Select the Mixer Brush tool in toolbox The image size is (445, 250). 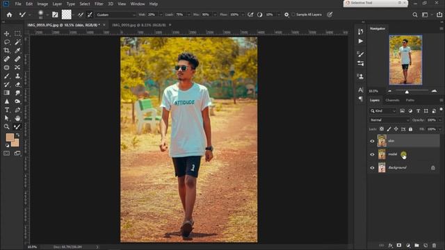(17, 126)
